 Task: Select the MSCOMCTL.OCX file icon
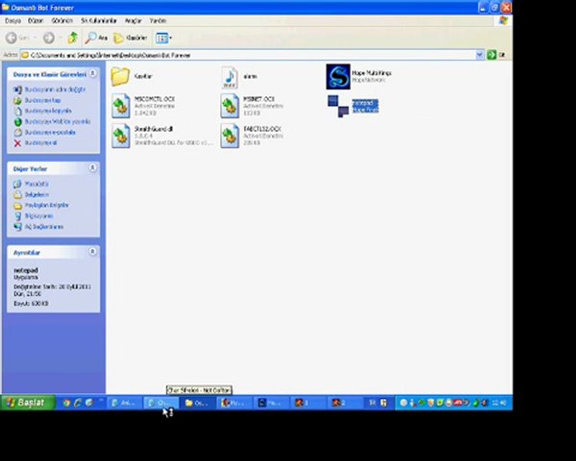(121, 106)
